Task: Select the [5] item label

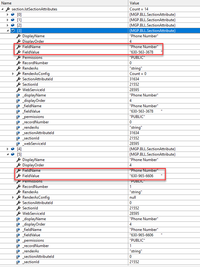Action: coord(19,154)
